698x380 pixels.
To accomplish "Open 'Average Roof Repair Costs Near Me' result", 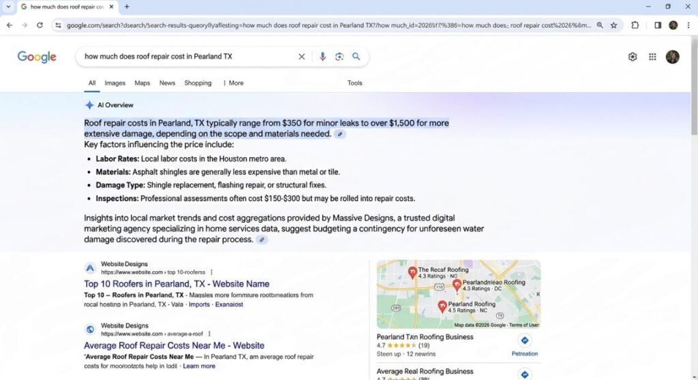I will 174,345.
